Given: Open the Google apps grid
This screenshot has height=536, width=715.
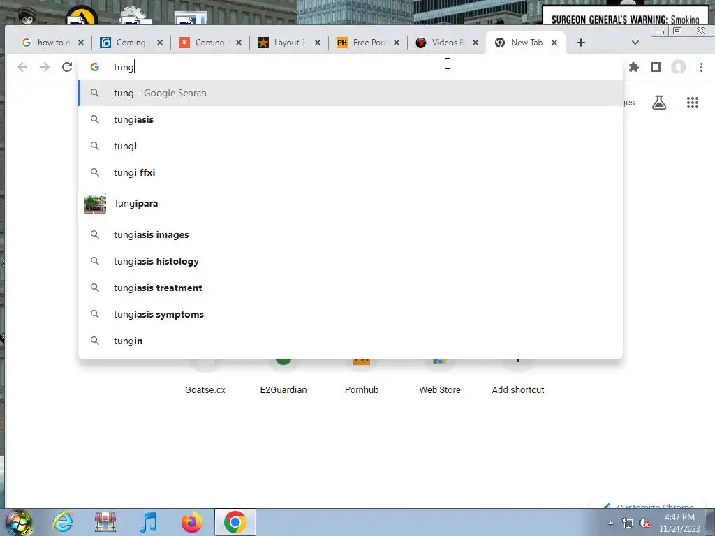Looking at the screenshot, I should tap(693, 103).
